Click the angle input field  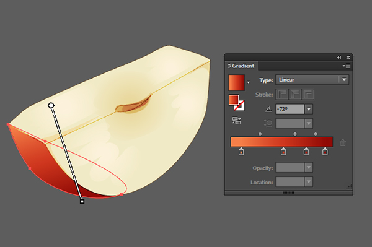[290, 109]
